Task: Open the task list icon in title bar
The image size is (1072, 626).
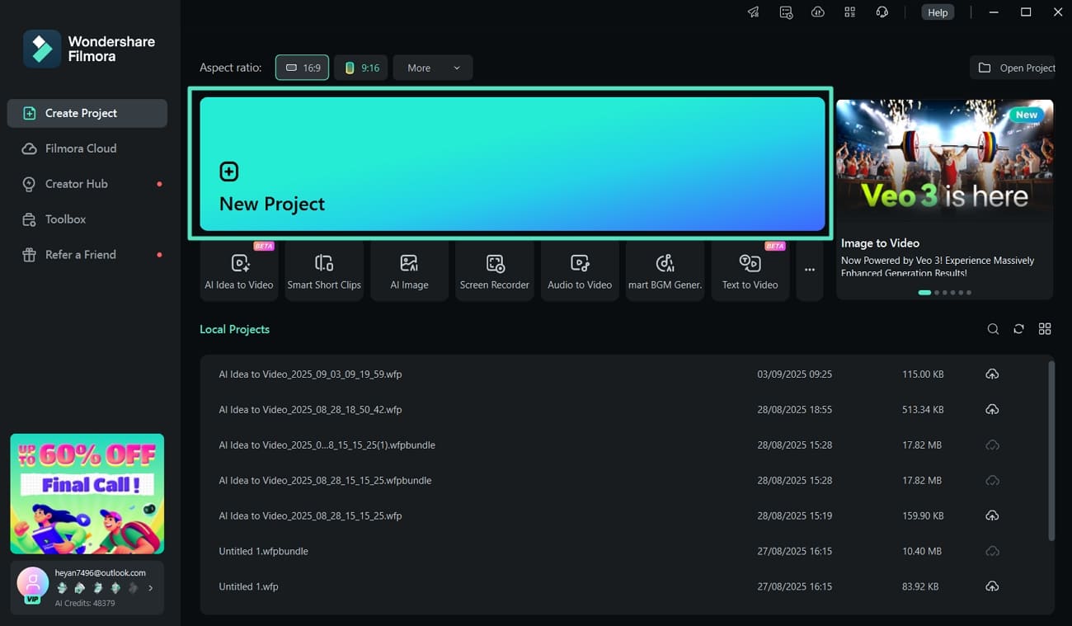Action: [x=786, y=12]
